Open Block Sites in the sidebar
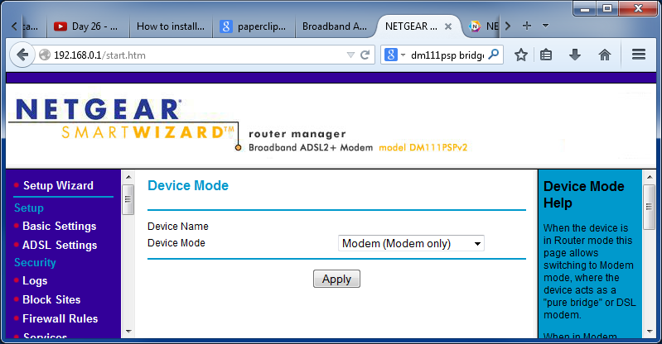662x344 pixels. point(51,299)
